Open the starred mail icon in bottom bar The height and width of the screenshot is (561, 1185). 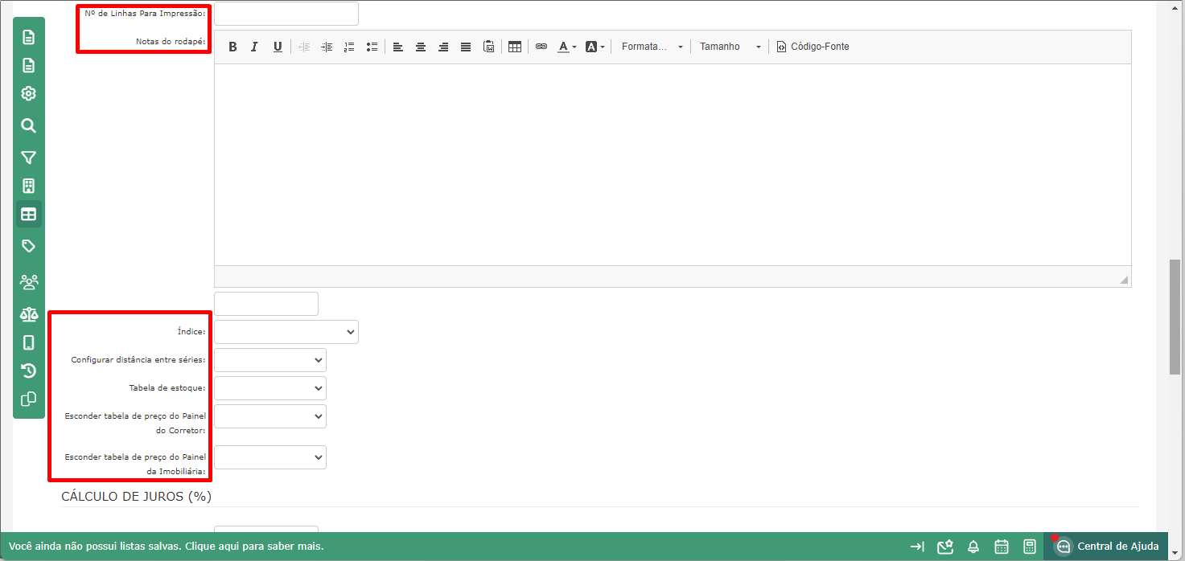[945, 547]
